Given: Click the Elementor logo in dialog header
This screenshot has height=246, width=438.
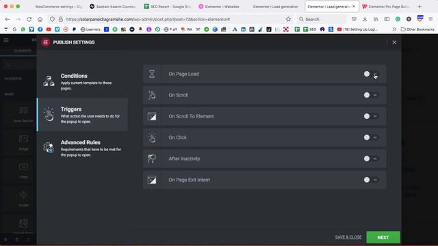Looking at the screenshot, I should (45, 42).
